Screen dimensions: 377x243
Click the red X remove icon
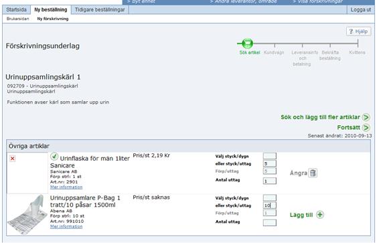(x=13, y=159)
